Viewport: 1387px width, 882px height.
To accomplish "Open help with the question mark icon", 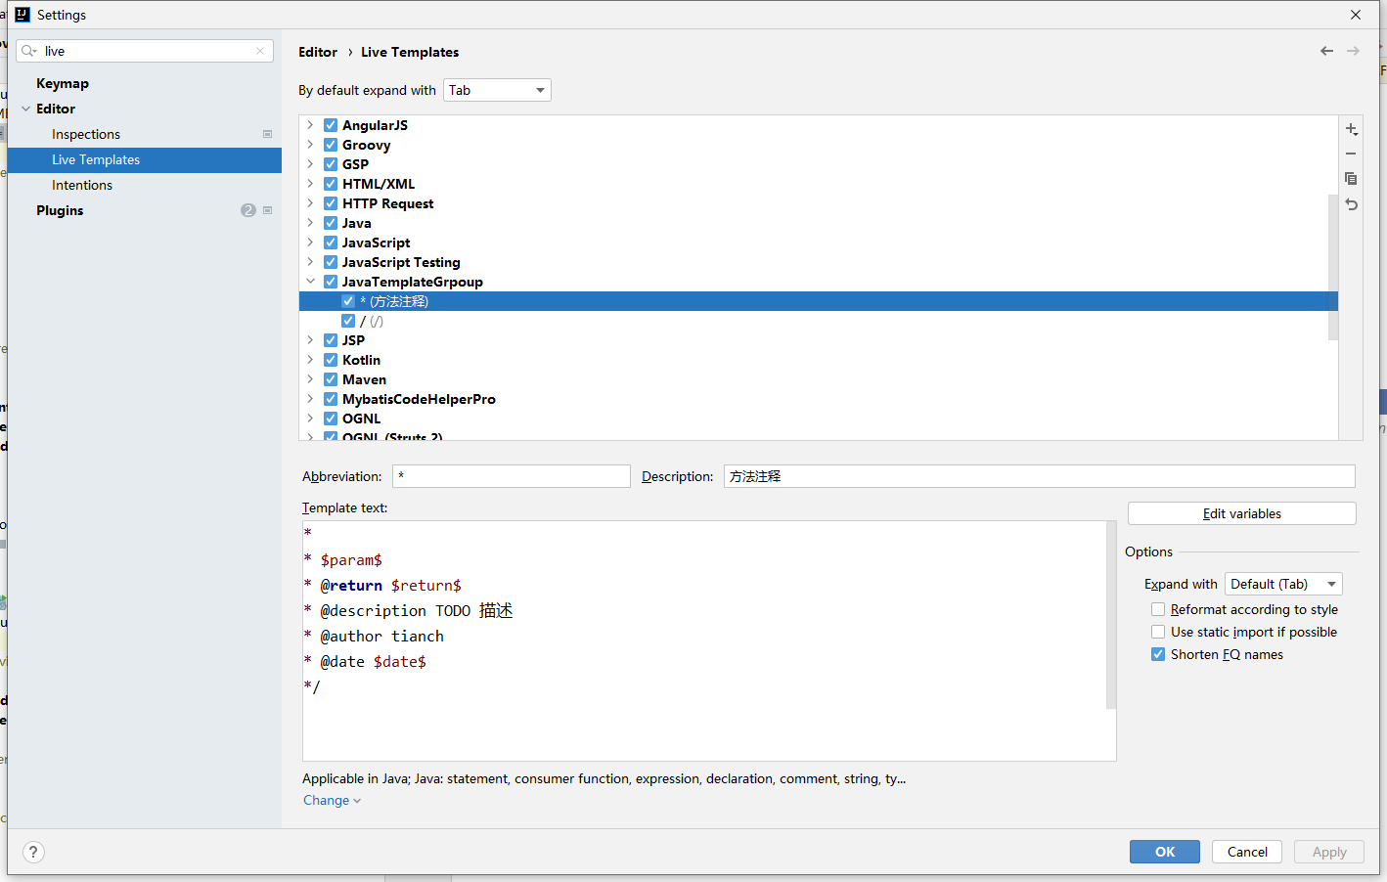I will [x=33, y=852].
